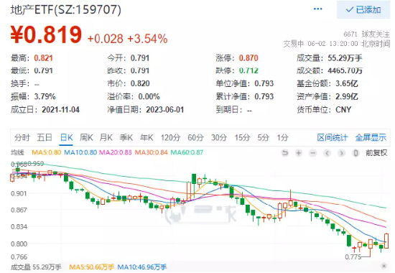Switch to the 30分 interval tab
This screenshot has width=395, height=273.
click(219, 138)
